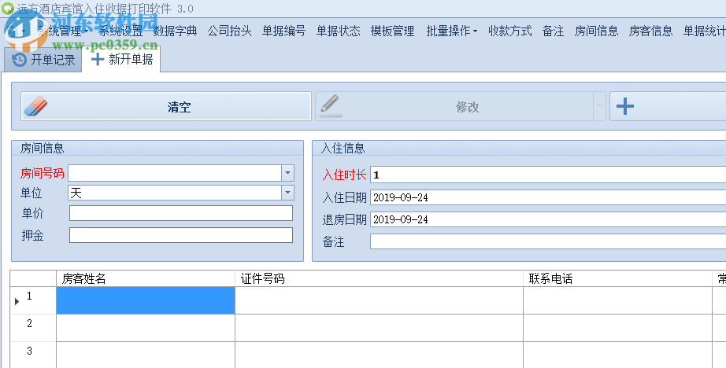
Task: Switch to the 开单记录 tab
Action: [x=43, y=60]
